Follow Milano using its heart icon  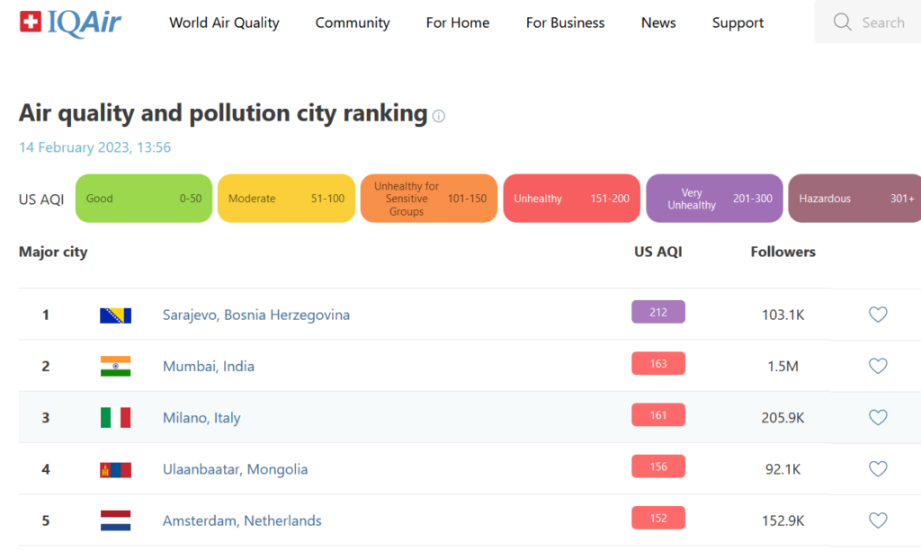[878, 417]
